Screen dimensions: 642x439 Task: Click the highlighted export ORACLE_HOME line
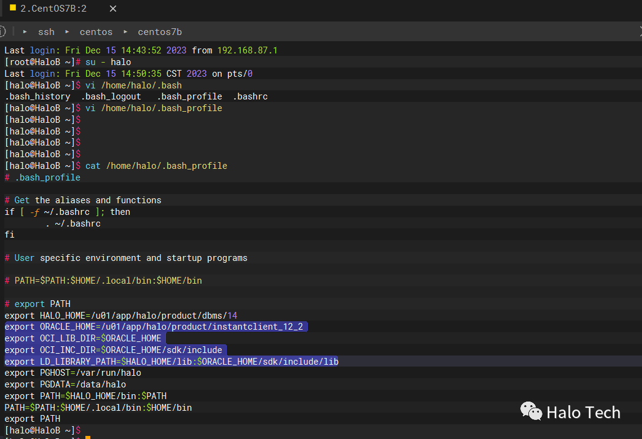pyautogui.click(x=154, y=327)
